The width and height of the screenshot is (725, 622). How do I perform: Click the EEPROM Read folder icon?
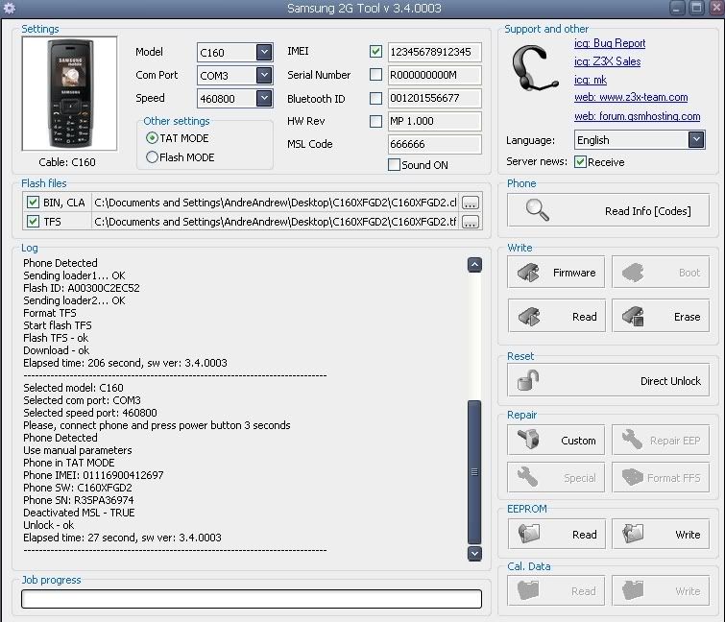[529, 534]
